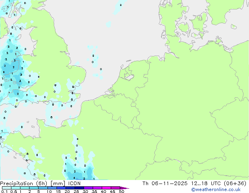Image resolution: width=249 pixels, height=193 pixels.
Task: Click the legend scale label '15'
Action: [58, 191]
